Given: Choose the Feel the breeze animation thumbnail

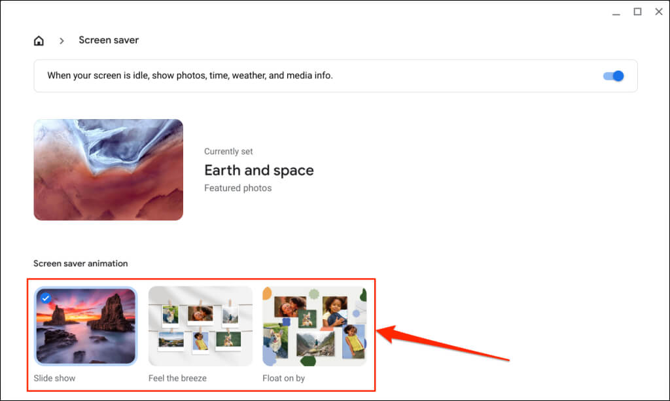Looking at the screenshot, I should (200, 326).
